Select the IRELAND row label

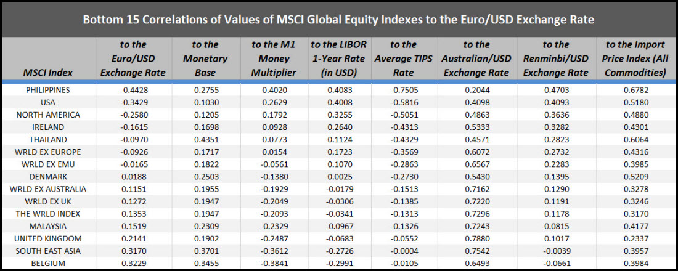point(49,127)
